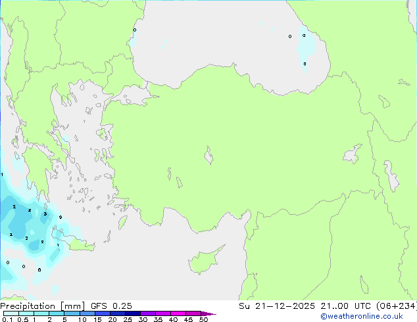This screenshot has height=322, width=417.
Task: Click legend scale label '0.1'
Action: click(7, 319)
